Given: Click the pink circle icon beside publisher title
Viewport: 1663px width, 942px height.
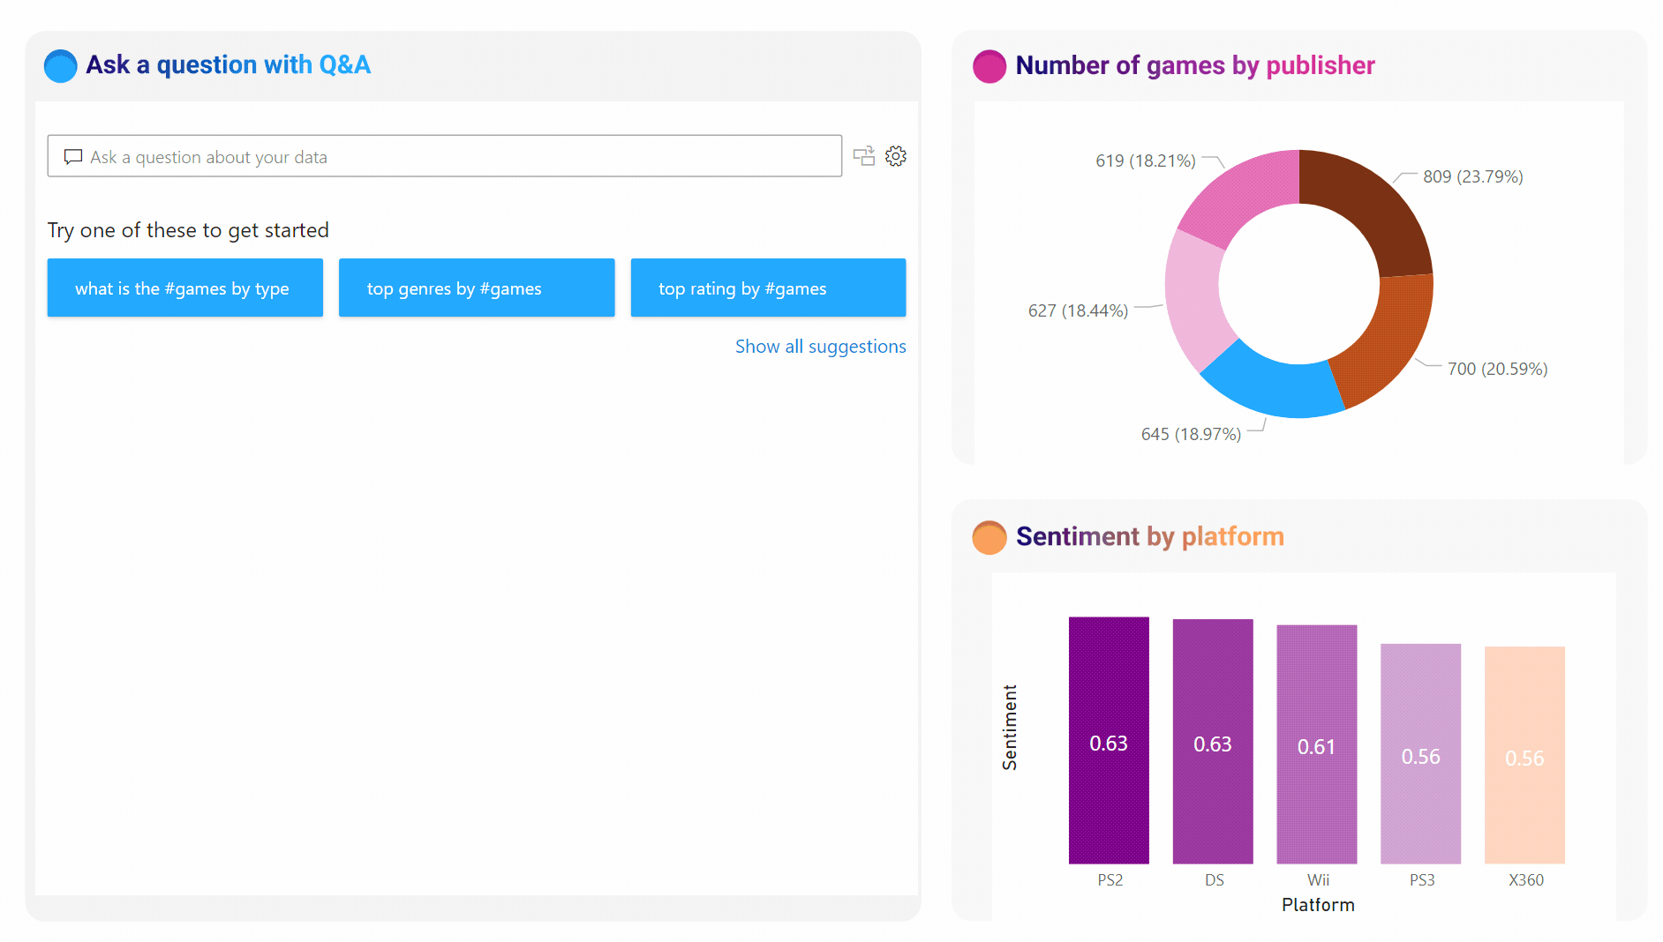Looking at the screenshot, I should click(x=990, y=65).
